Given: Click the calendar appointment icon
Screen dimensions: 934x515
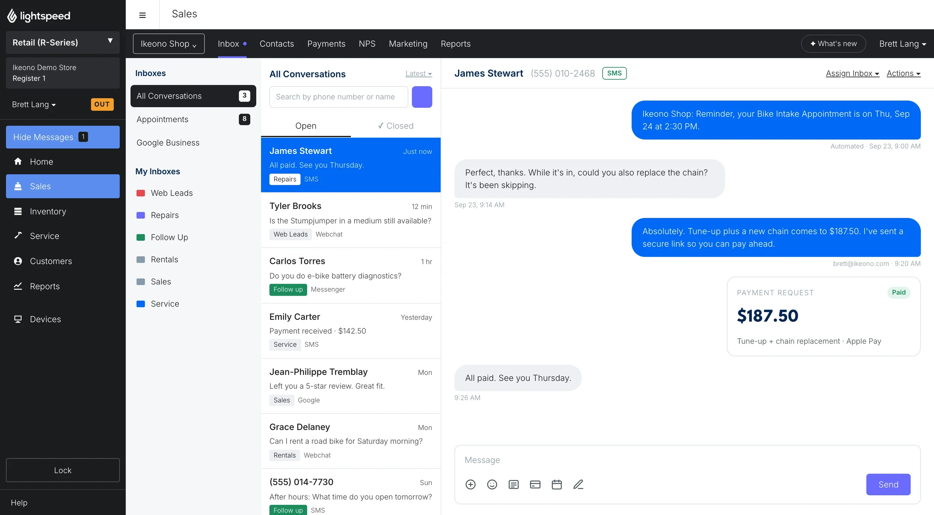Looking at the screenshot, I should pos(557,484).
